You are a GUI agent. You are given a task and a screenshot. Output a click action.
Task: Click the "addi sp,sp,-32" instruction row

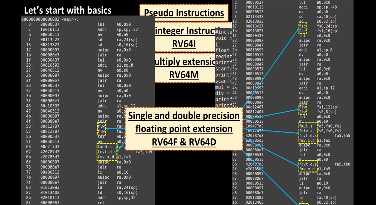pyautogui.click(x=83, y=29)
